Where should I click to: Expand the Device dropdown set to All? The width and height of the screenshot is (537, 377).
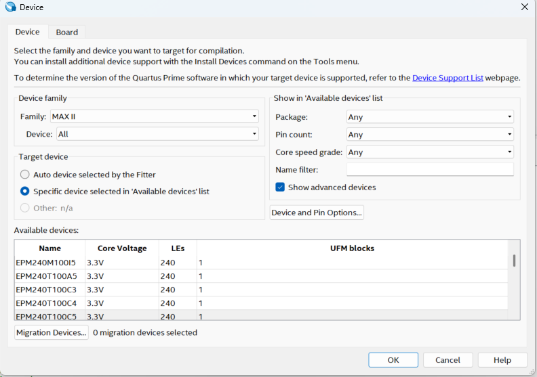pyautogui.click(x=157, y=134)
